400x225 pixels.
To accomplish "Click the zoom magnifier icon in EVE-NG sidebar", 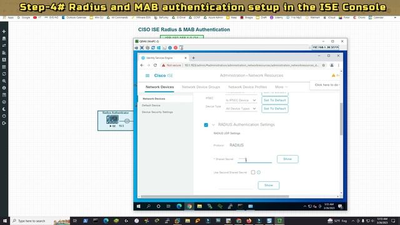I will [4, 81].
